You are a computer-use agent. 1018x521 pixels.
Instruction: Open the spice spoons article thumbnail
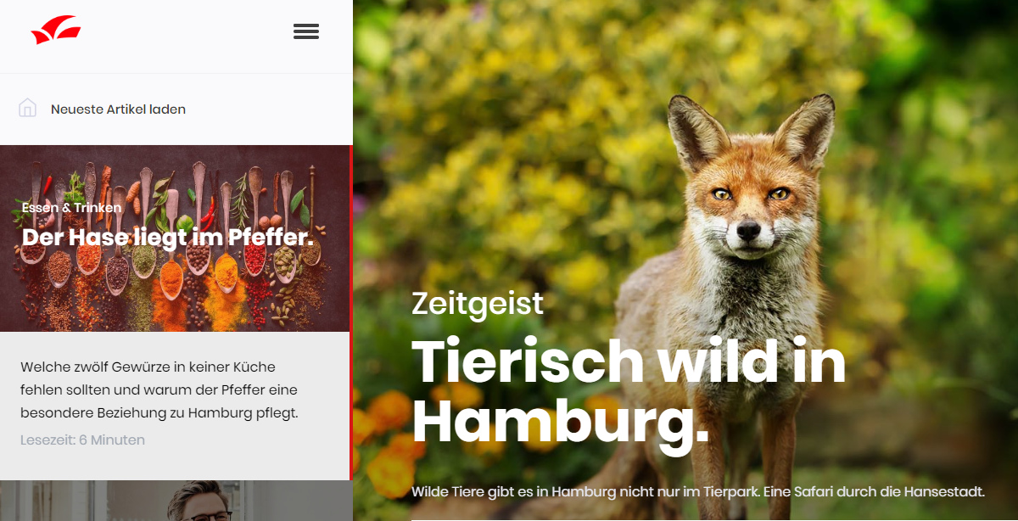coord(175,238)
